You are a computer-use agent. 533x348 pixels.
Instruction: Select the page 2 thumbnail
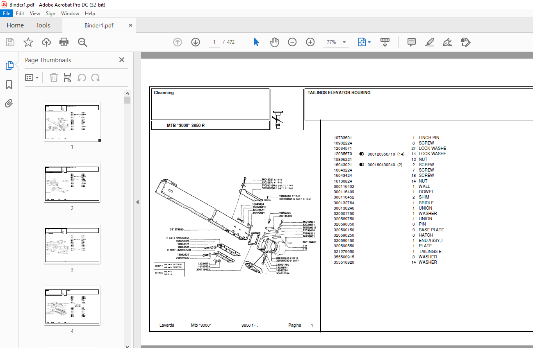coord(72,183)
